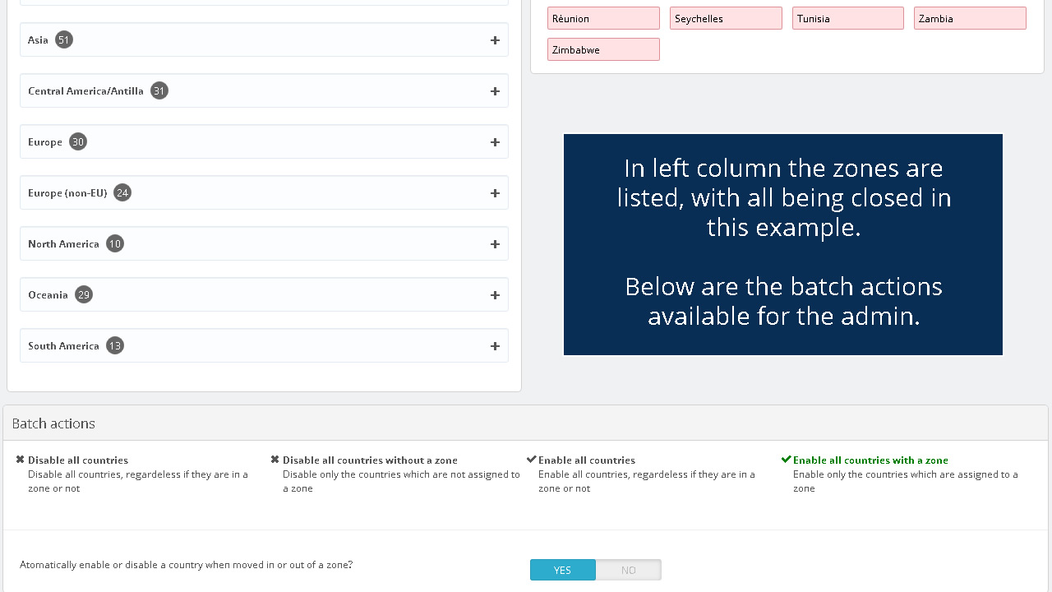Click the North America badge 10

point(115,243)
